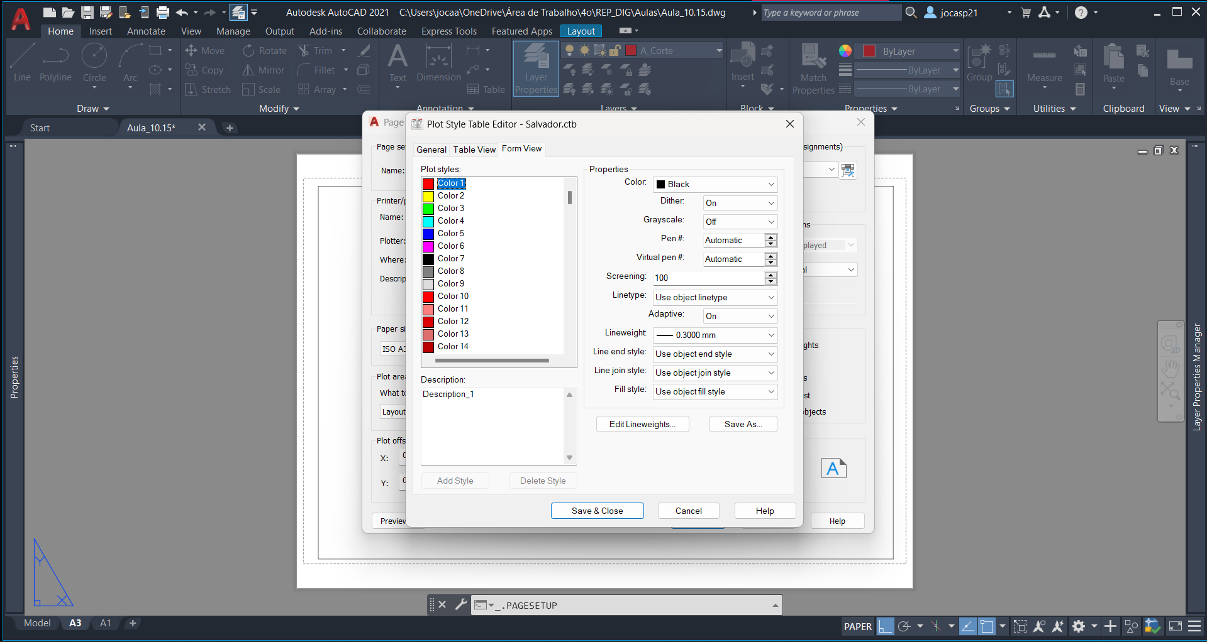Screen dimensions: 1207x642
Task: Click the Mirror tool
Action: click(x=264, y=70)
